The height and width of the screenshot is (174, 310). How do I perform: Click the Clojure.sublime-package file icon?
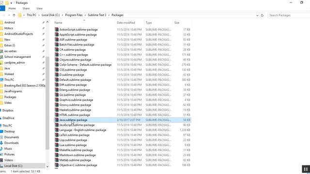57,59
